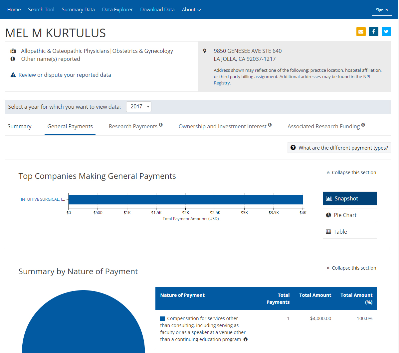Click info icon beside Ownership and Investment Interest

pyautogui.click(x=270, y=125)
